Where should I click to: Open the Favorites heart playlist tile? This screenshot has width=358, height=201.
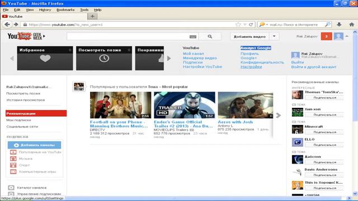click(x=45, y=58)
